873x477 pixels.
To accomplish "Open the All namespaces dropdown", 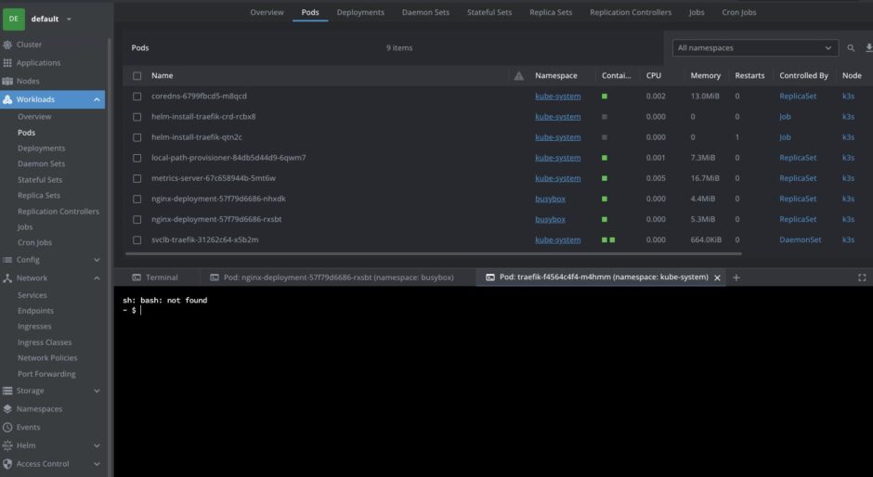I will tap(754, 47).
